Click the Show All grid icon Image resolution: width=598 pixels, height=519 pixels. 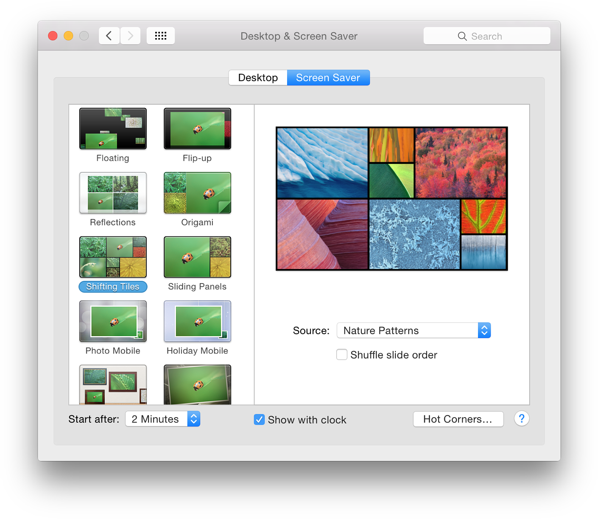161,36
